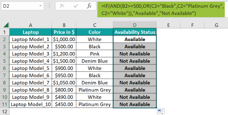Screen dimensions: 228x115
Task: Select row 12 header
Action: [x=4, y=111]
